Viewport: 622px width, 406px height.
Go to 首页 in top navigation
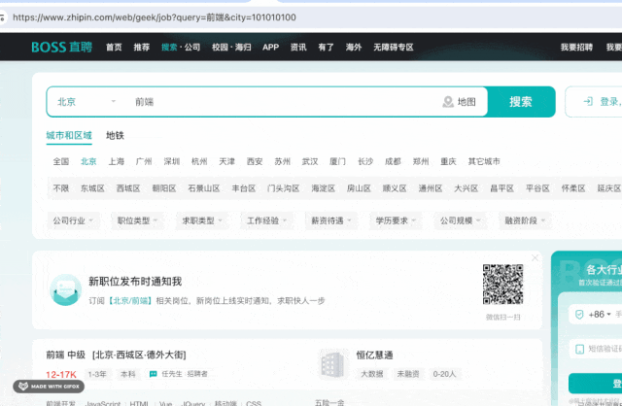click(x=114, y=48)
